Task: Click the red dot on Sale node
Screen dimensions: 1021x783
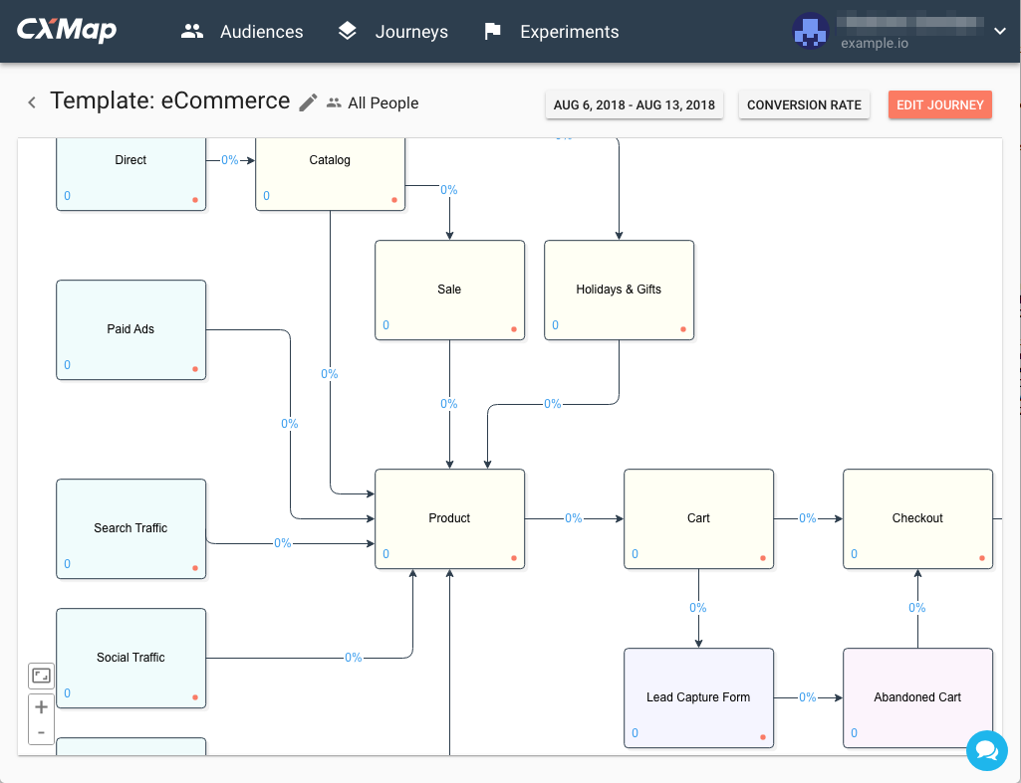Action: [514, 329]
